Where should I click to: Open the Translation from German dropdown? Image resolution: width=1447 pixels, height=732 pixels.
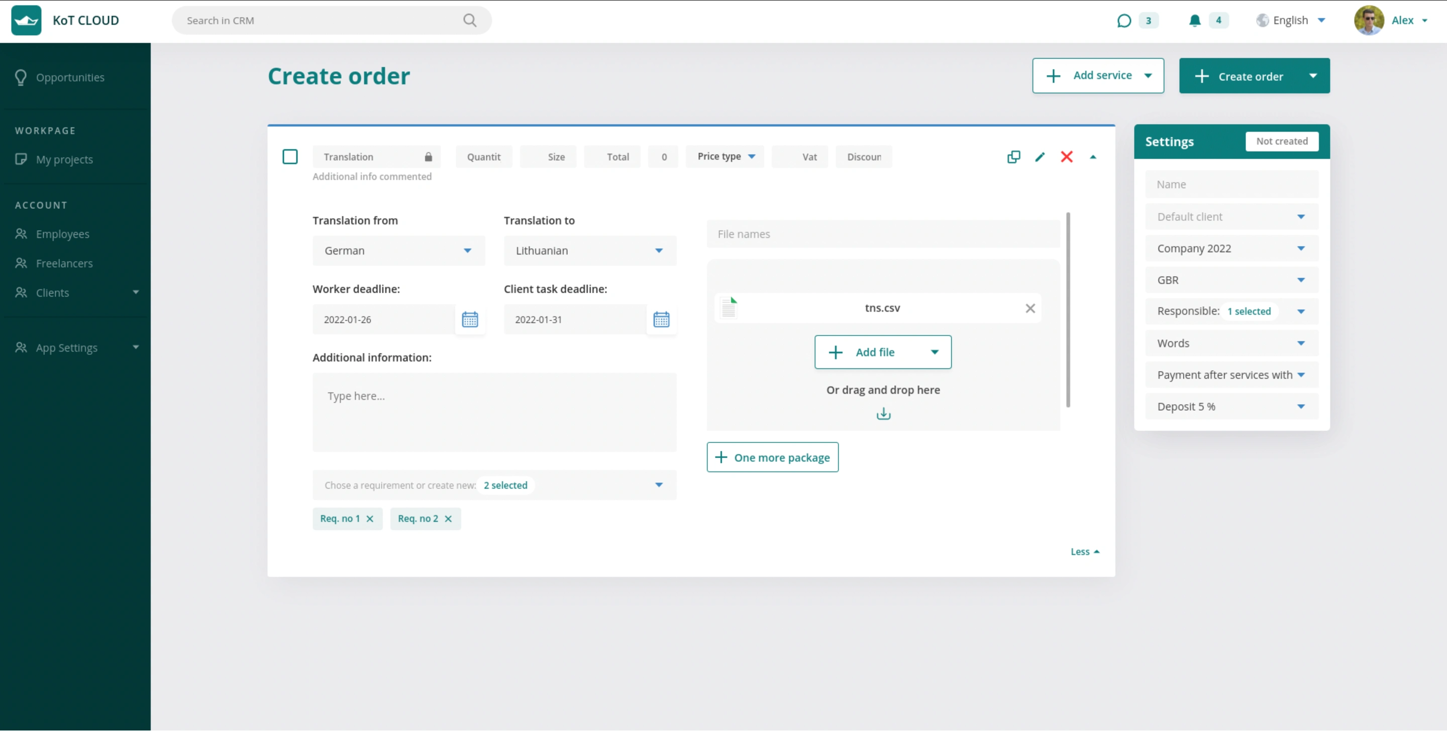click(398, 251)
